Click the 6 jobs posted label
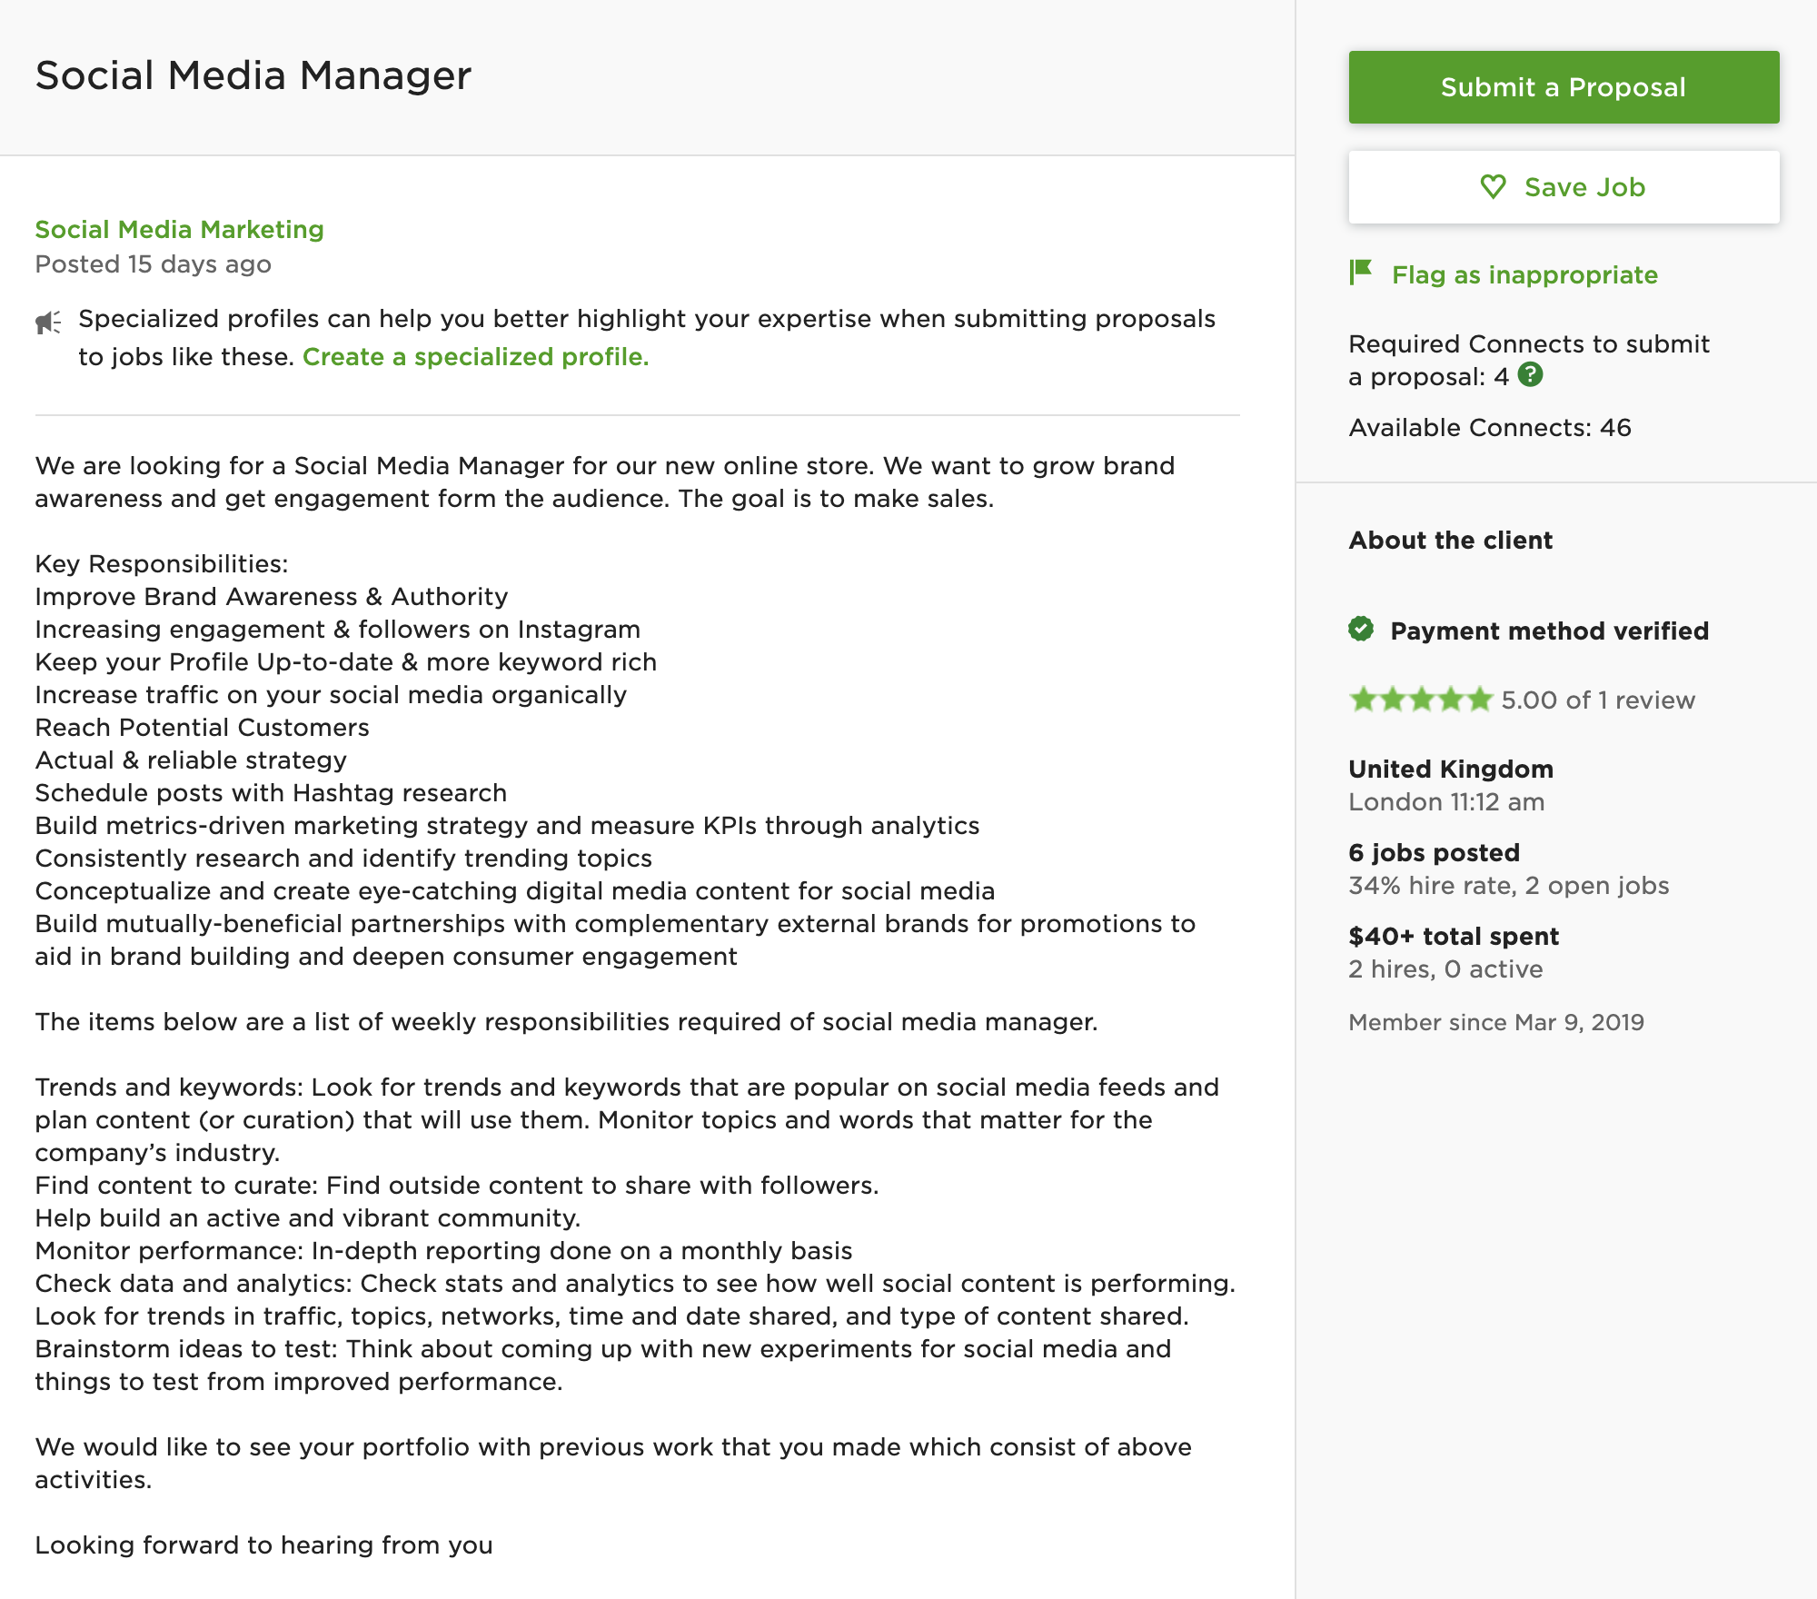Viewport: 1817px width, 1599px height. click(x=1434, y=852)
